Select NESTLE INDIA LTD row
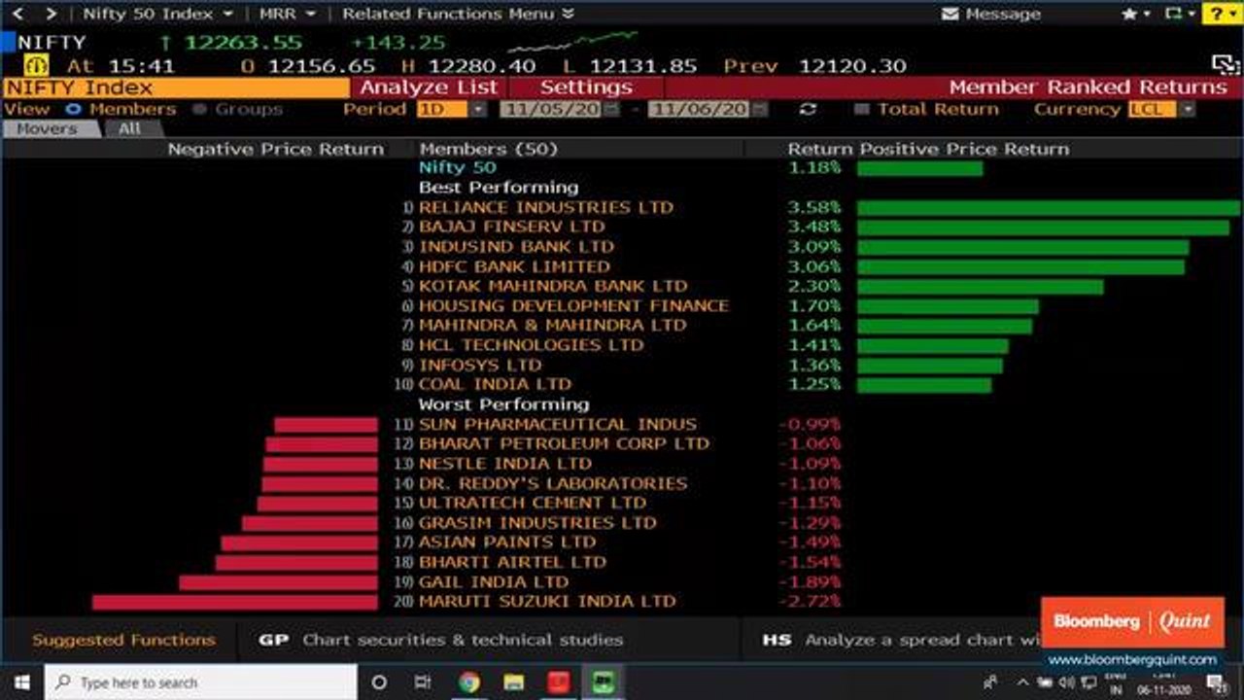This screenshot has height=700, width=1244. pos(504,464)
